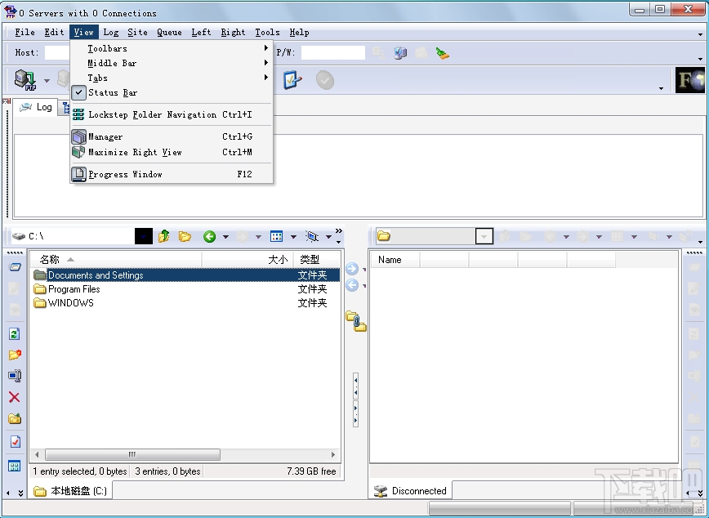Open a folder using the open-folder toolbar icon

185,236
